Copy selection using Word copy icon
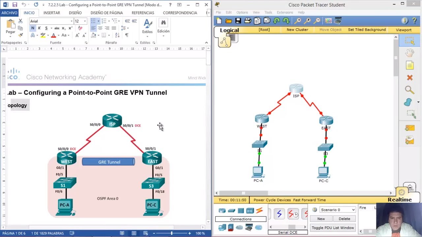422x237 pixels. pyautogui.click(x=20, y=28)
